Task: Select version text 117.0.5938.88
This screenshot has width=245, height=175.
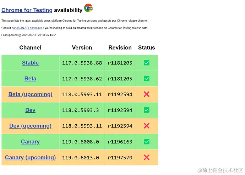Action: click(x=82, y=63)
